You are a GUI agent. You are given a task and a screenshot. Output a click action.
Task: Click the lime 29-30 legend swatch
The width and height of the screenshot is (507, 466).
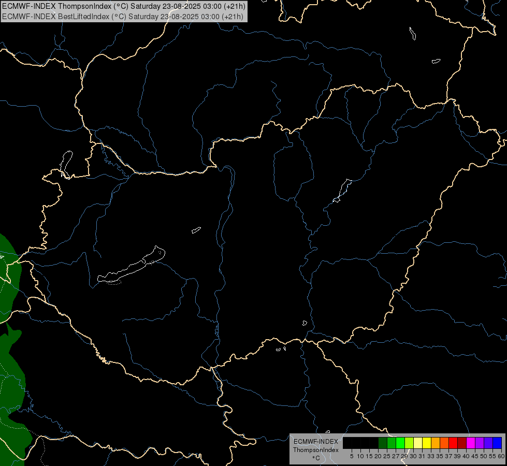click(409, 443)
